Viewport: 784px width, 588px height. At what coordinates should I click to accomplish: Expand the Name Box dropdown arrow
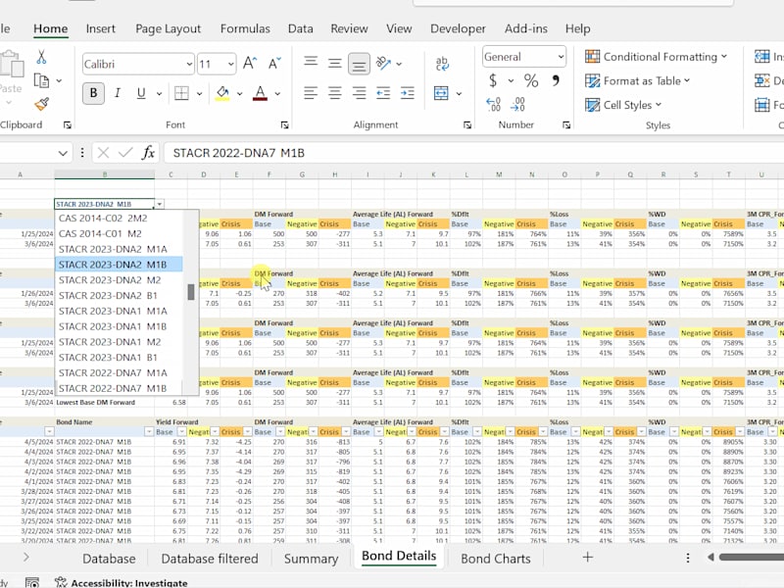click(63, 153)
